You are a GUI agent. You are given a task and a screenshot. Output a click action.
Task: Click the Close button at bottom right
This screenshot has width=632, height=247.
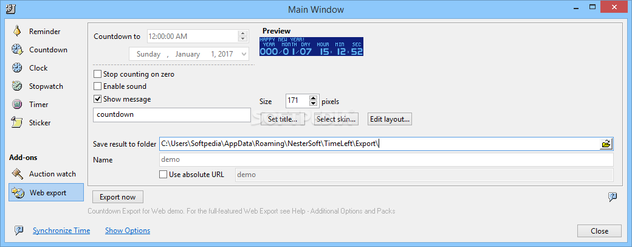point(599,231)
